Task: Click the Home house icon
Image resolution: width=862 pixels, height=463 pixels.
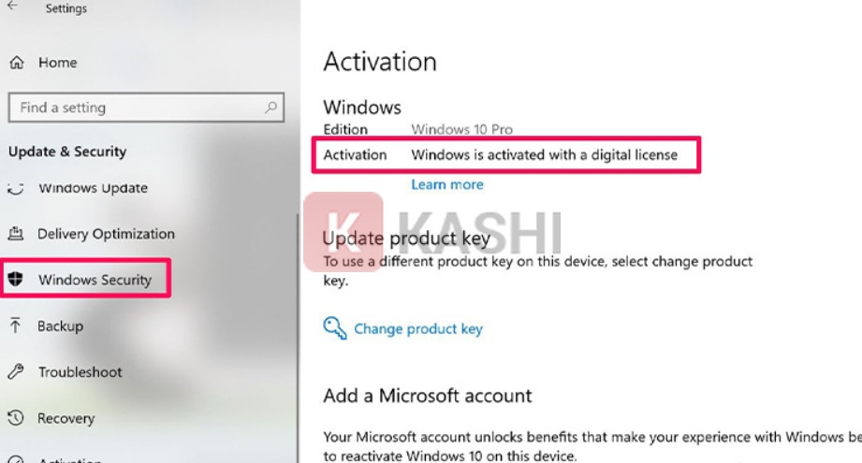Action: [17, 63]
